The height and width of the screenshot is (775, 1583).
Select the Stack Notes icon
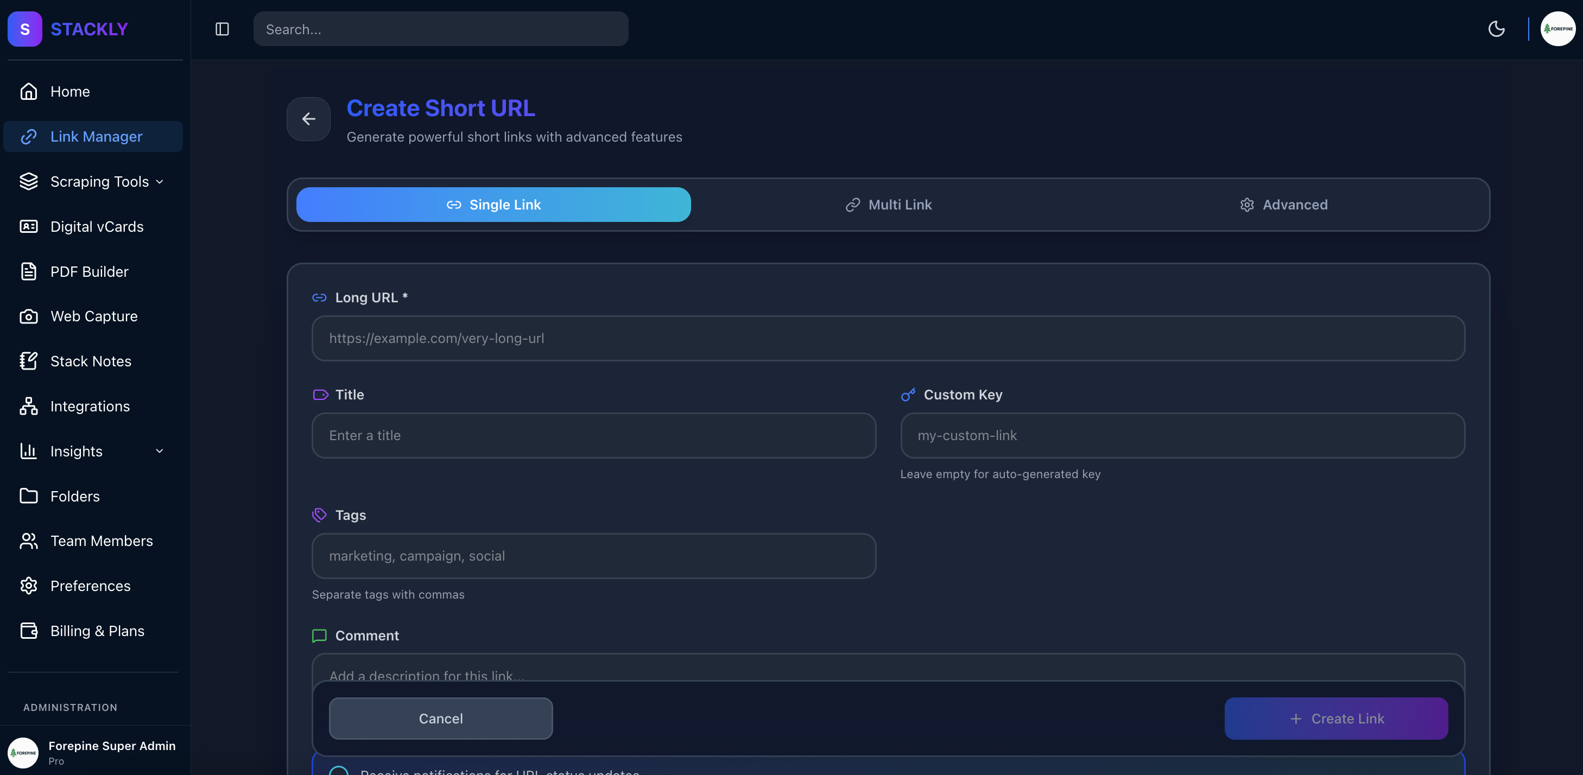pos(28,361)
